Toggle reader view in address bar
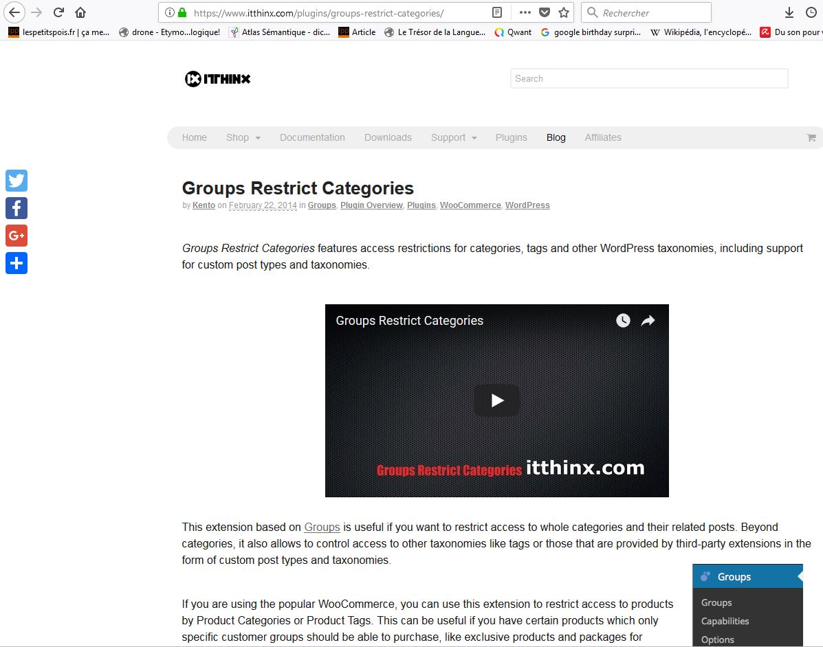 [497, 12]
